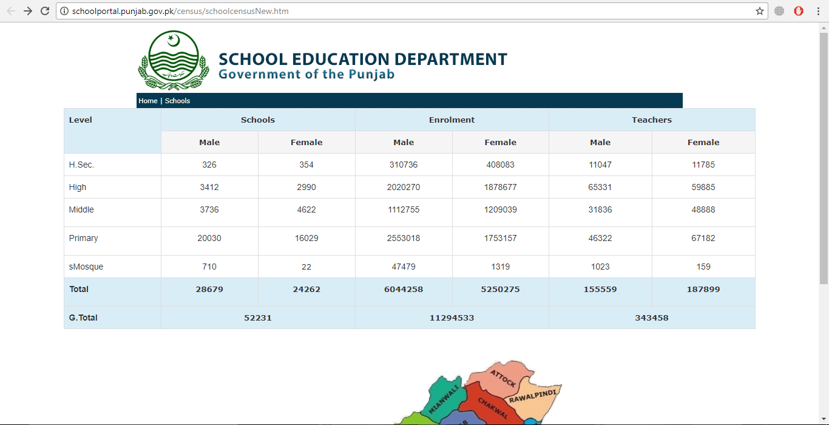Click grand total teachers 343458
Image resolution: width=829 pixels, height=425 pixels.
(x=652, y=318)
